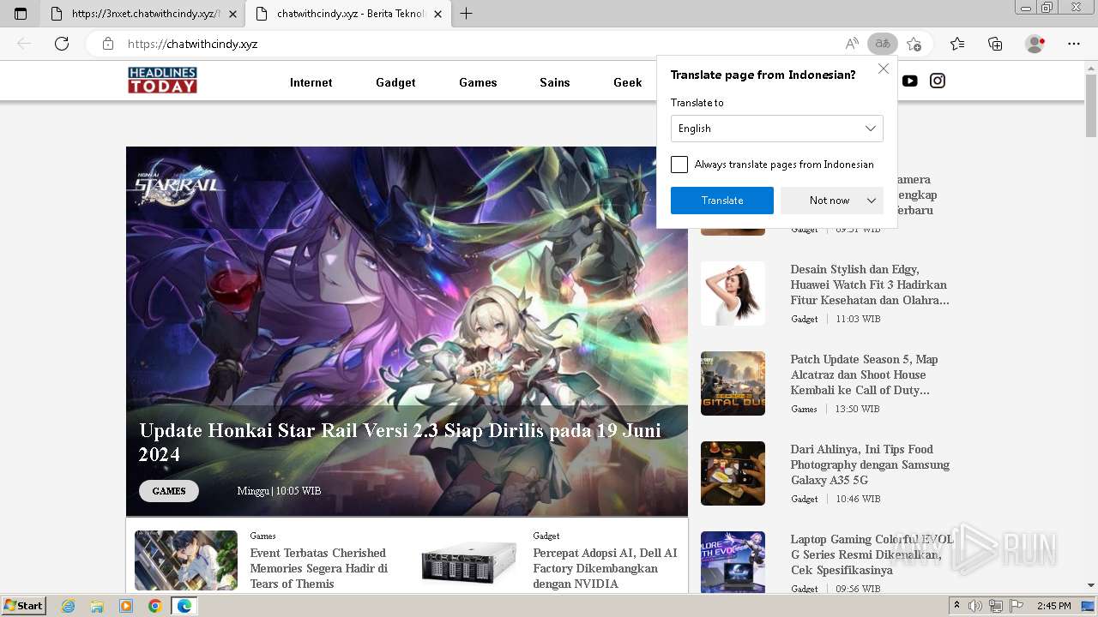Open the Collections icon

click(995, 44)
